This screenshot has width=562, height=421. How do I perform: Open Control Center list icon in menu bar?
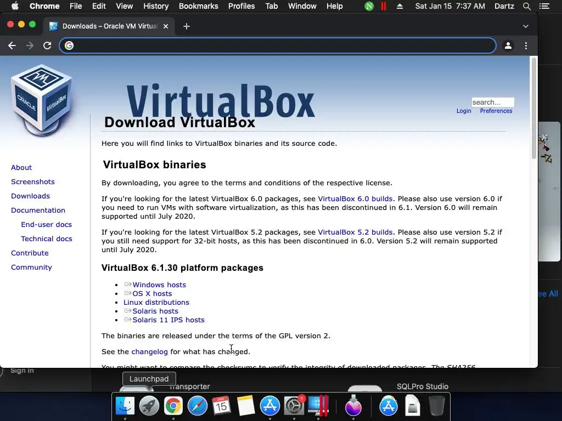point(544,6)
